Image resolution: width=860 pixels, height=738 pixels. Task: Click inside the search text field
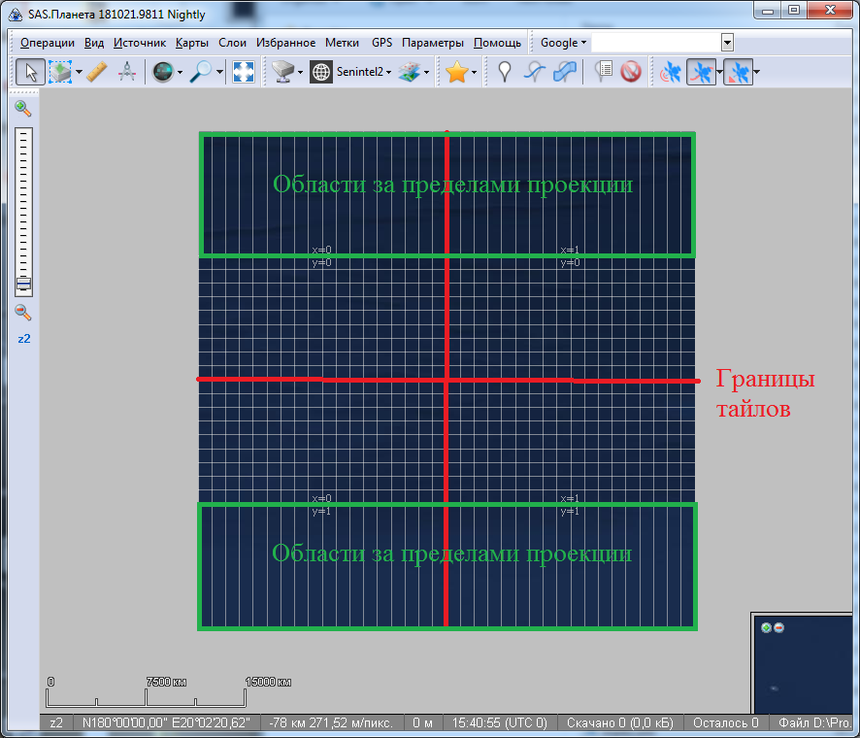point(655,43)
